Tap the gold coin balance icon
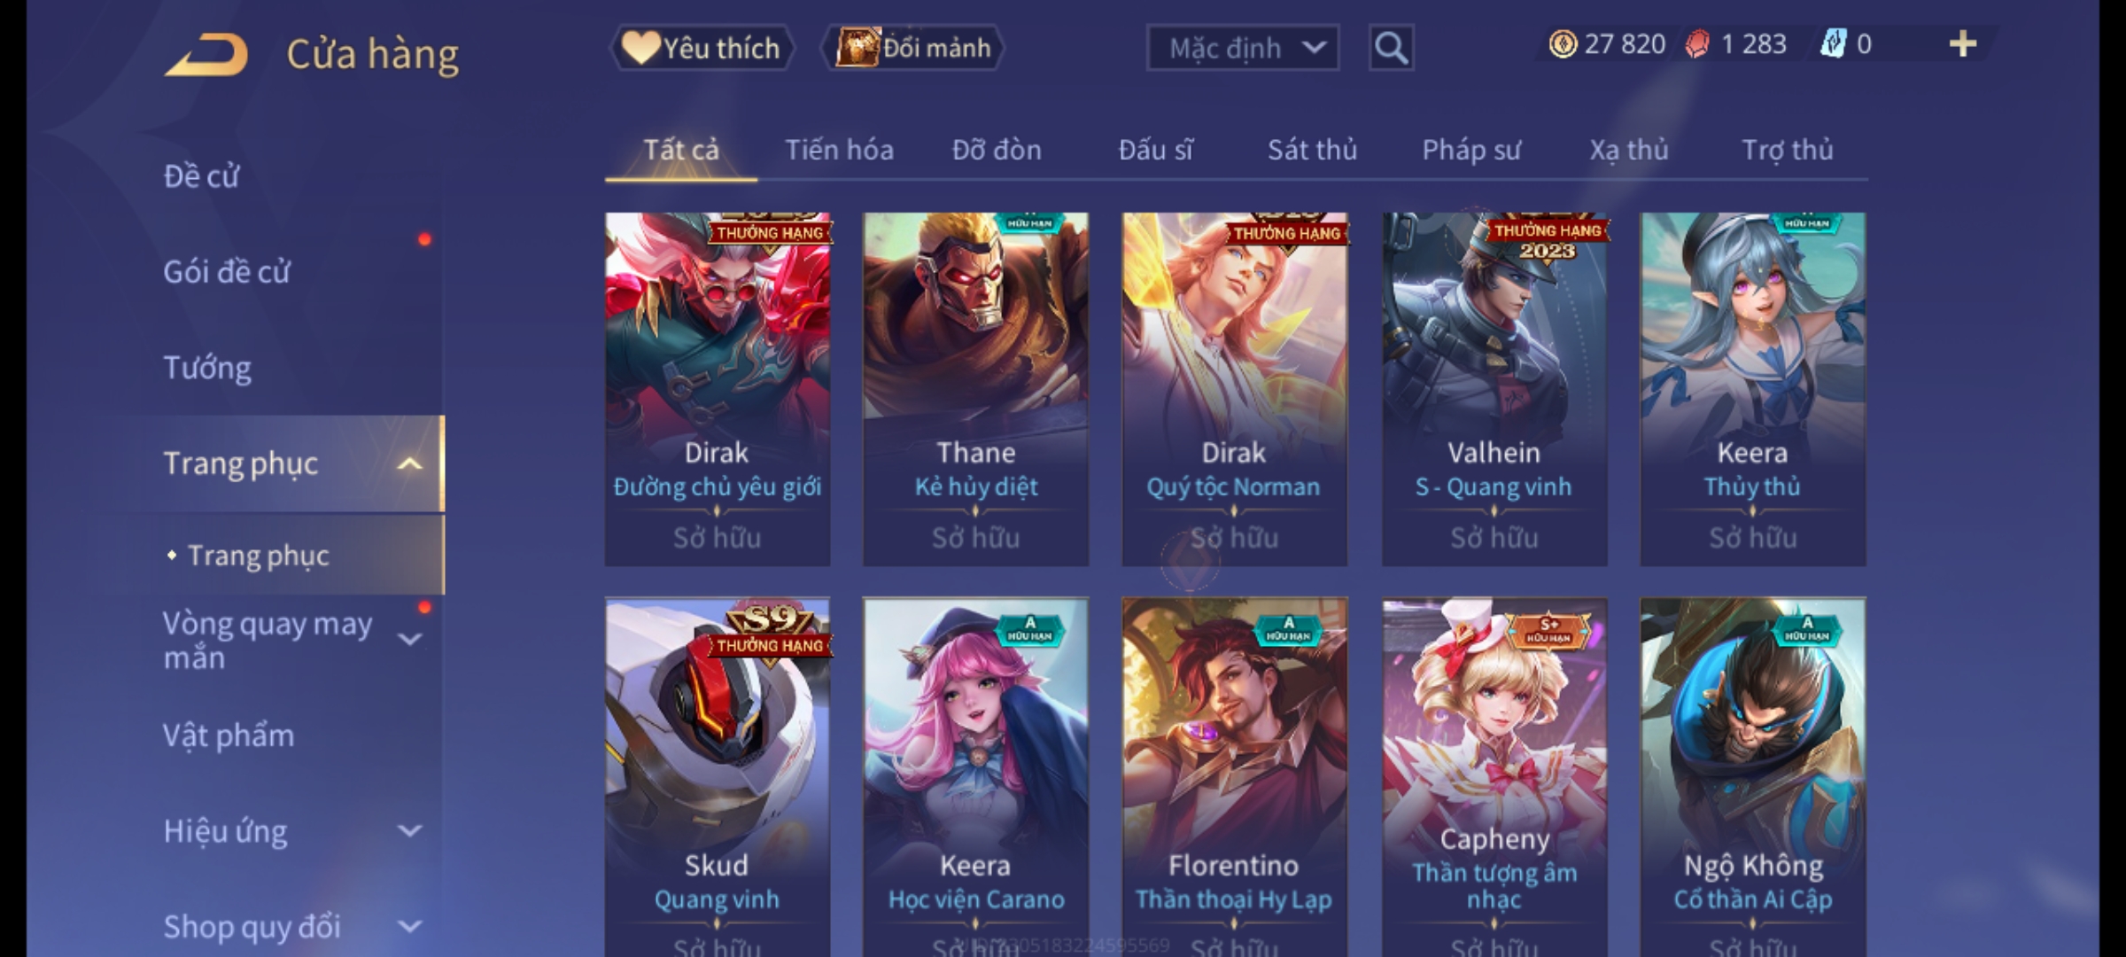This screenshot has height=957, width=2126. click(x=1563, y=44)
